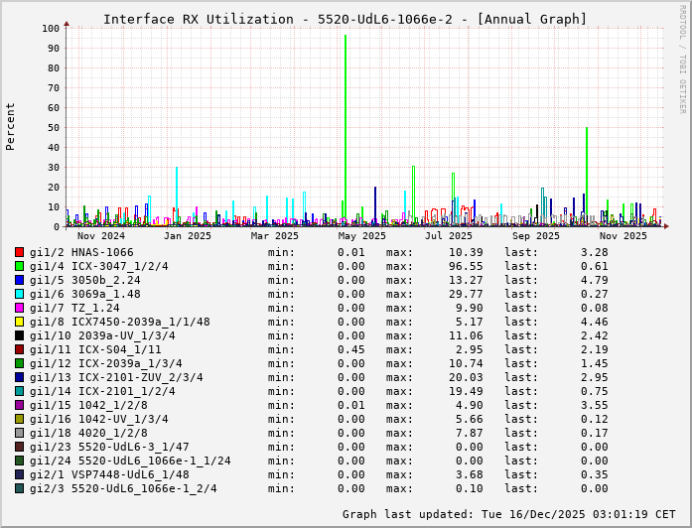The image size is (692, 528).
Task: Click the purple swatch for gi1/15 1042_1/2/8
Action: [19, 405]
